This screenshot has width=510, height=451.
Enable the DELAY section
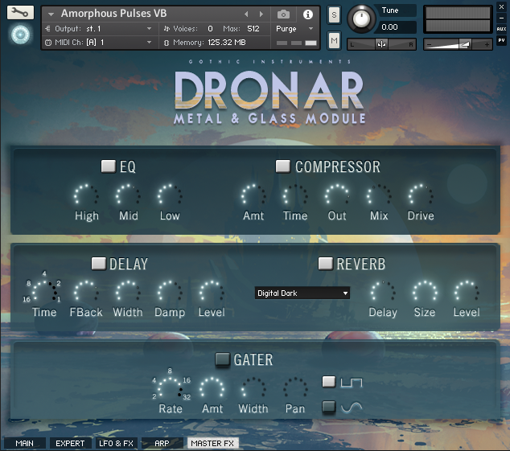click(x=99, y=264)
